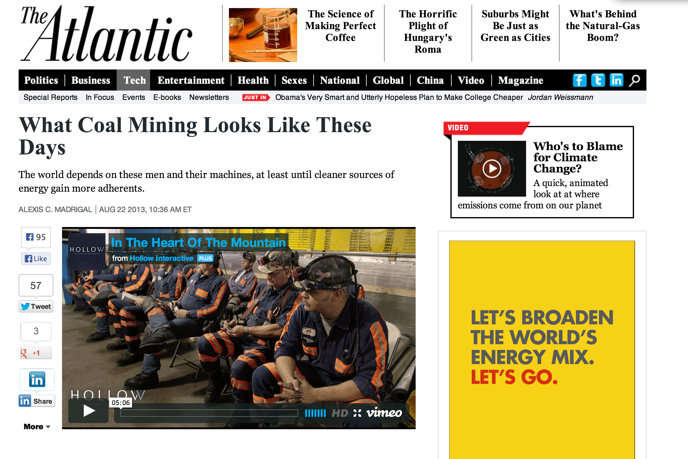Screen dimensions: 688x459
Task: Open the tweet count bubble 57
Action: 36,285
